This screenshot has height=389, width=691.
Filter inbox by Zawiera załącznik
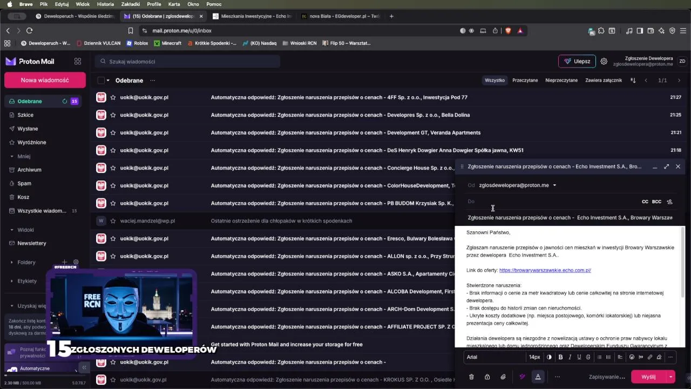604,81
